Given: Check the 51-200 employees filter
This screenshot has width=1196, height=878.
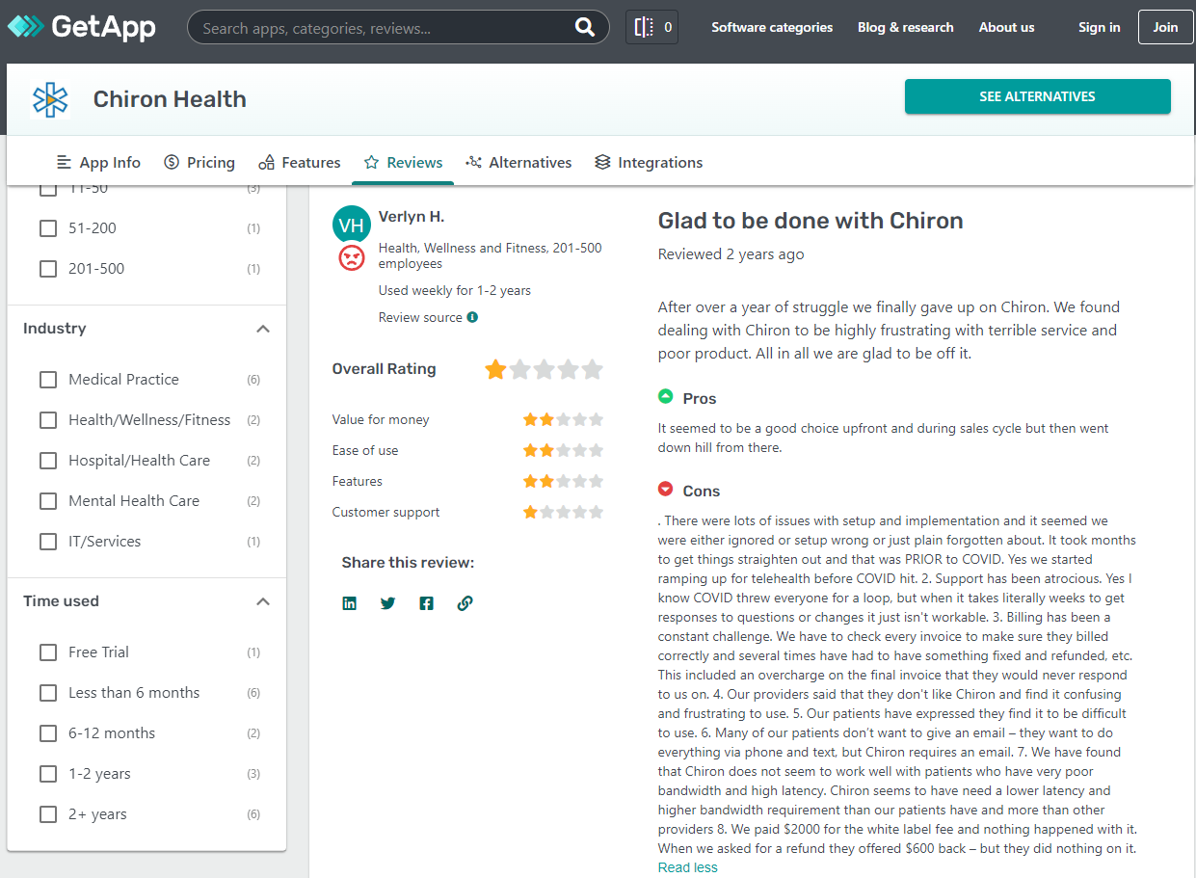Looking at the screenshot, I should click(48, 228).
